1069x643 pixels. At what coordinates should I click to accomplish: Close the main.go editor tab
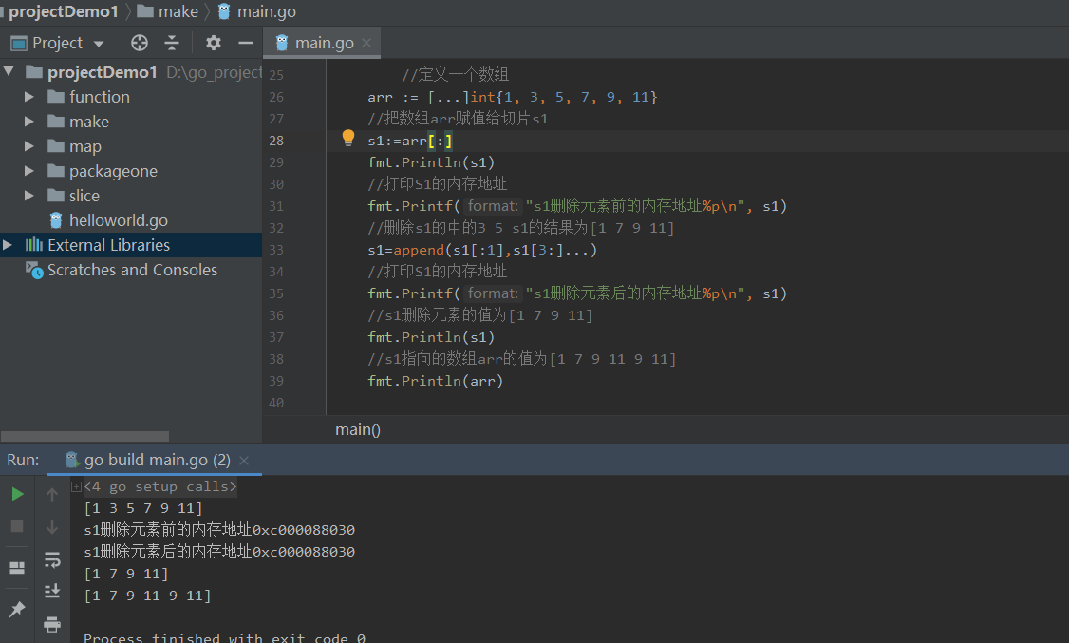pyautogui.click(x=366, y=43)
